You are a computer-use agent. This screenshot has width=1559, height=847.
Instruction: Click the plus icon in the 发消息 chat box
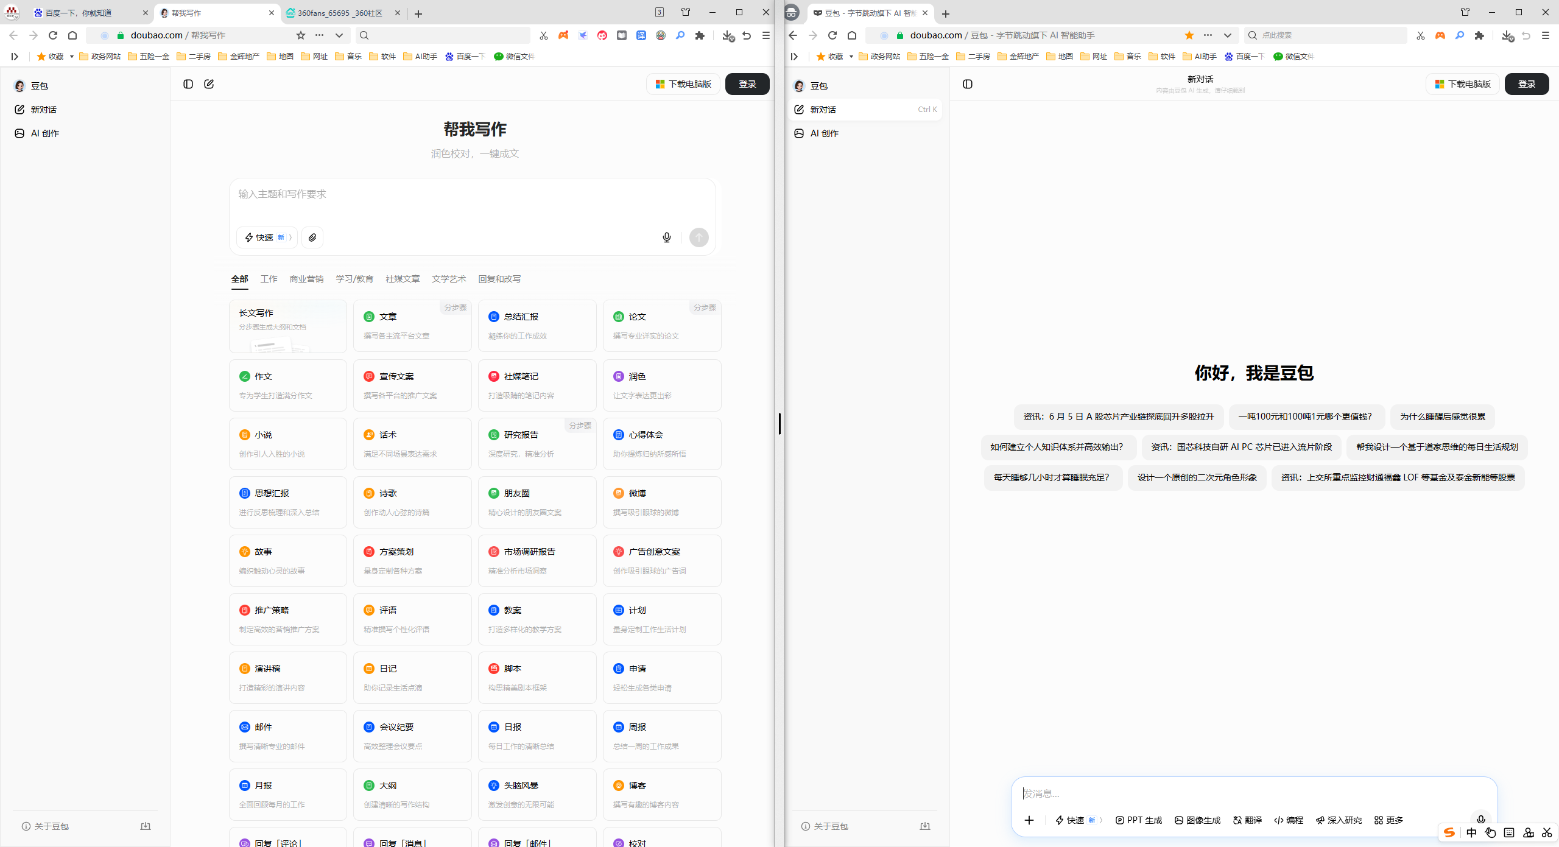click(1029, 820)
